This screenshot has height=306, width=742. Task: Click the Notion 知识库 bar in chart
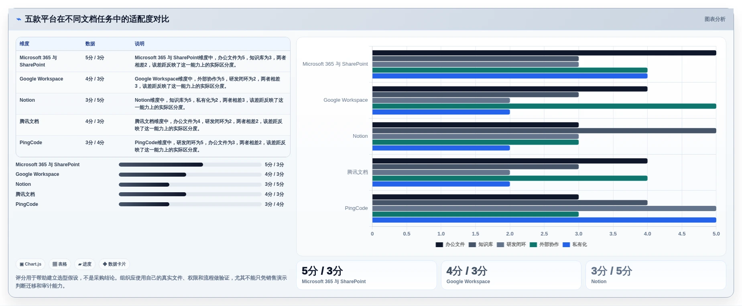click(544, 131)
